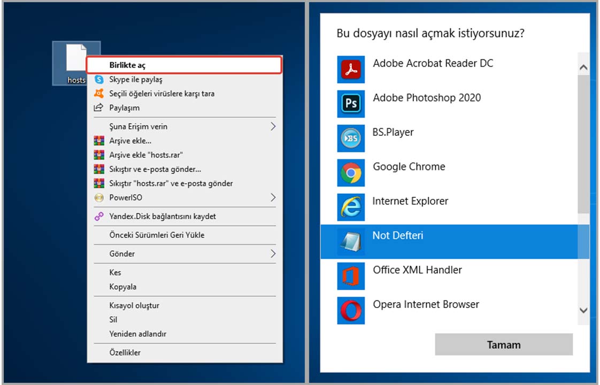Pick the Office XML Handler icon
Viewport: 600px width, 385px height.
[x=351, y=276]
